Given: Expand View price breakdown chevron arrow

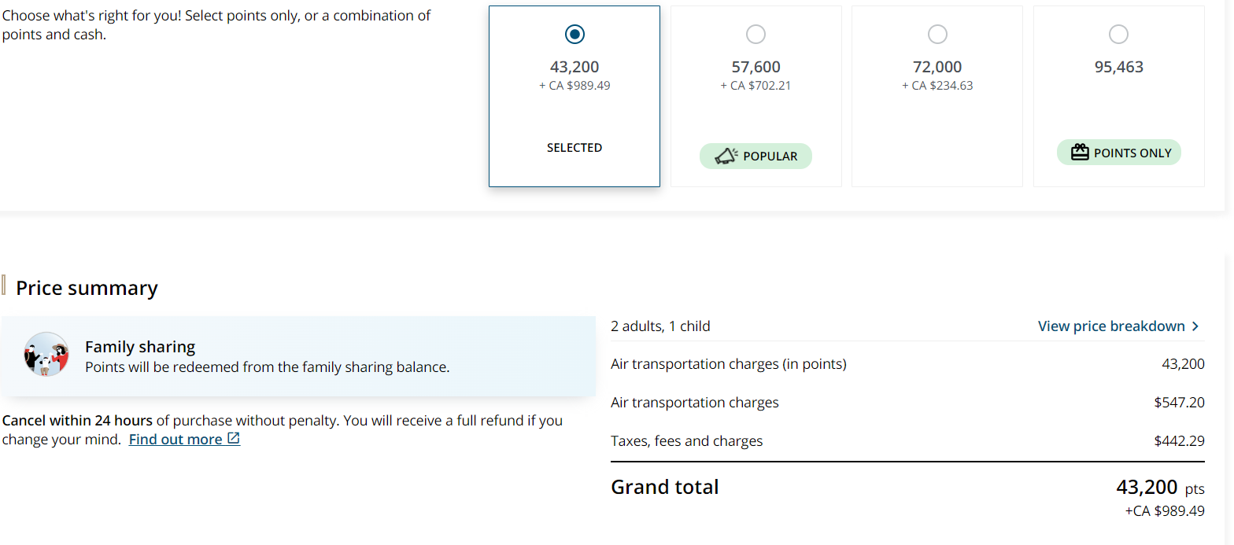Looking at the screenshot, I should (x=1195, y=326).
